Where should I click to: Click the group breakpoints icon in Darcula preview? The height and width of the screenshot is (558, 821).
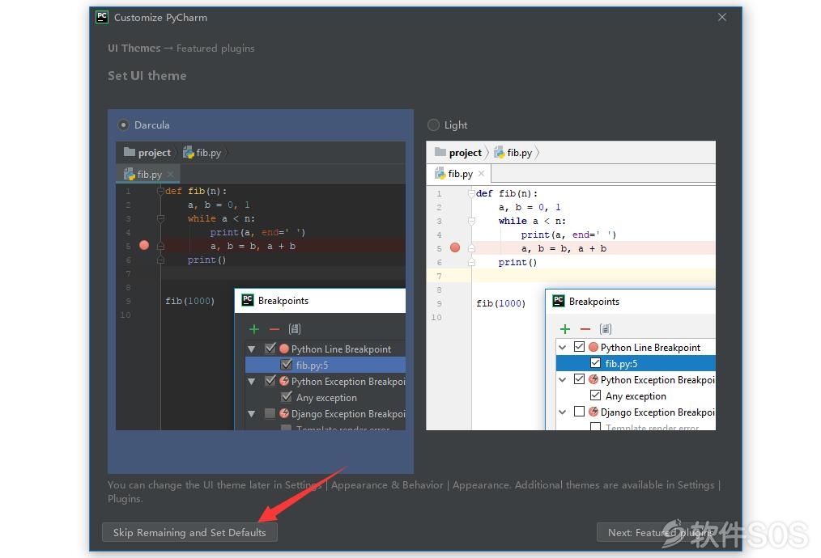(295, 329)
